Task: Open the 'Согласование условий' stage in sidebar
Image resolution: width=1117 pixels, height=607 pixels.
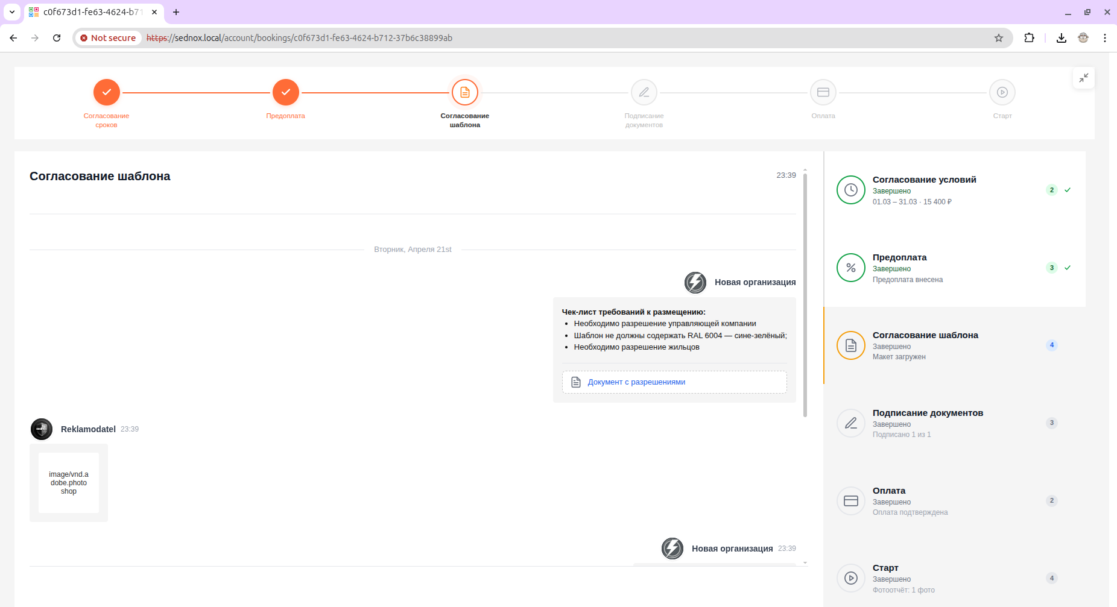Action: pyautogui.click(x=954, y=190)
